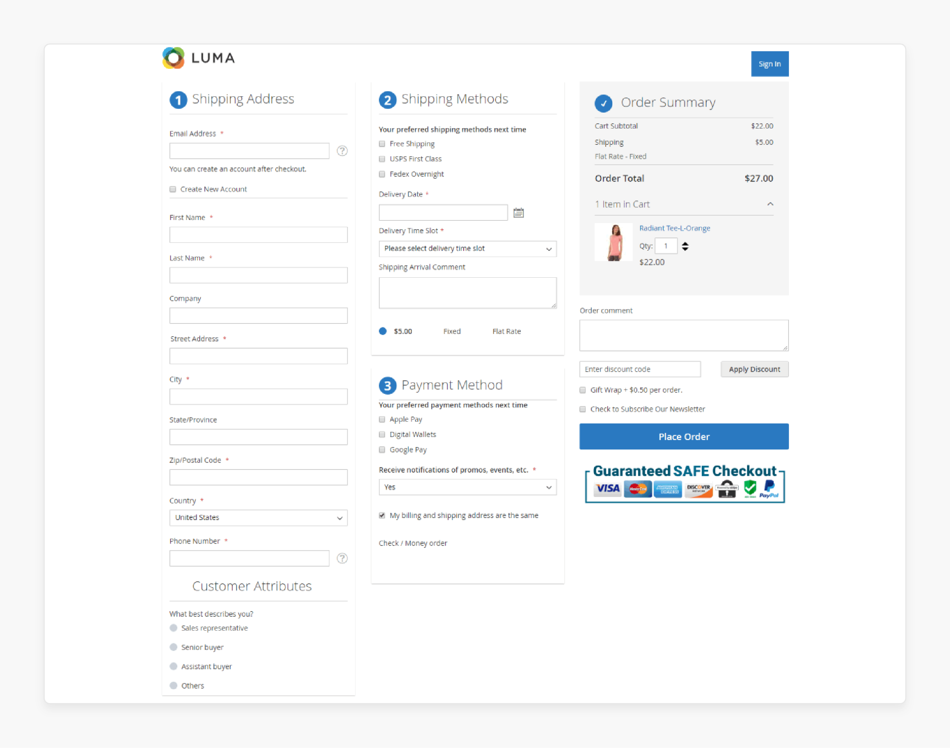Focus the City field

coord(258,397)
